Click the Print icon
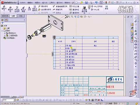140x105 pixels. coord(91,2)
